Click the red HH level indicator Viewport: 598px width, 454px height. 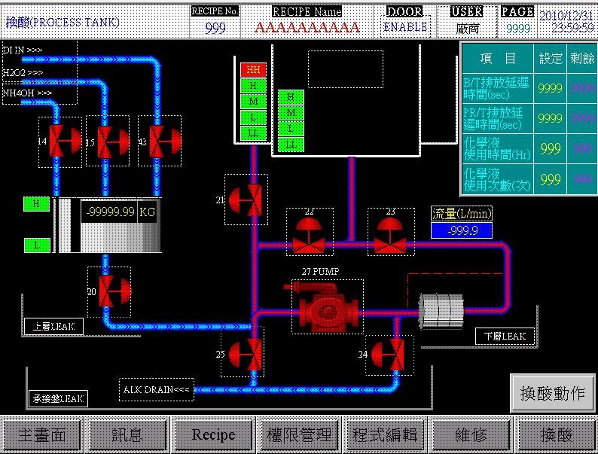pos(253,69)
